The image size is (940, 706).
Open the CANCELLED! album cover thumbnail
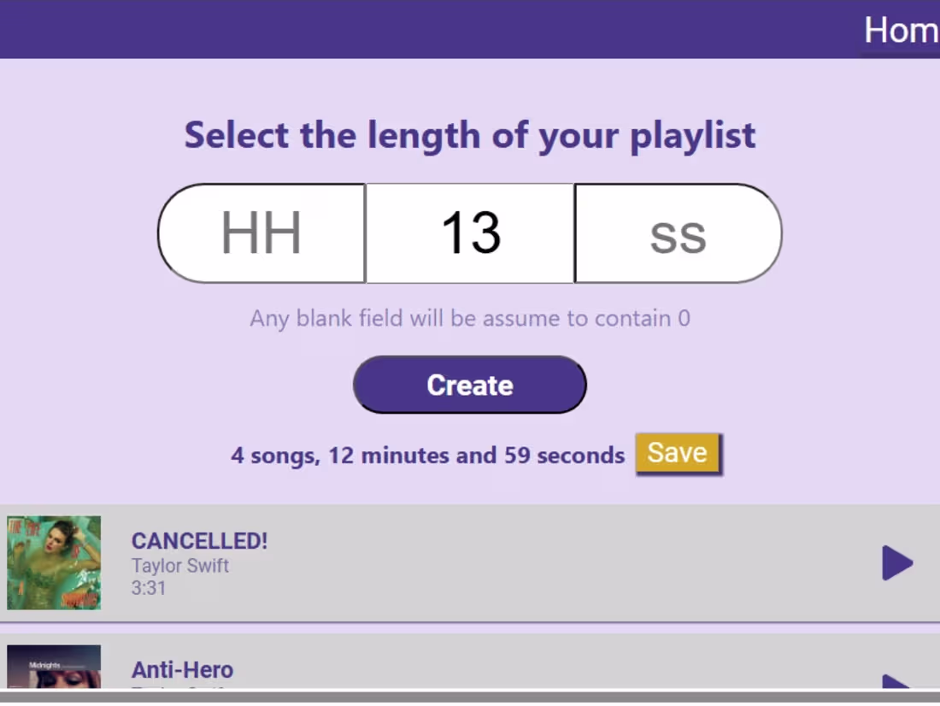[54, 562]
